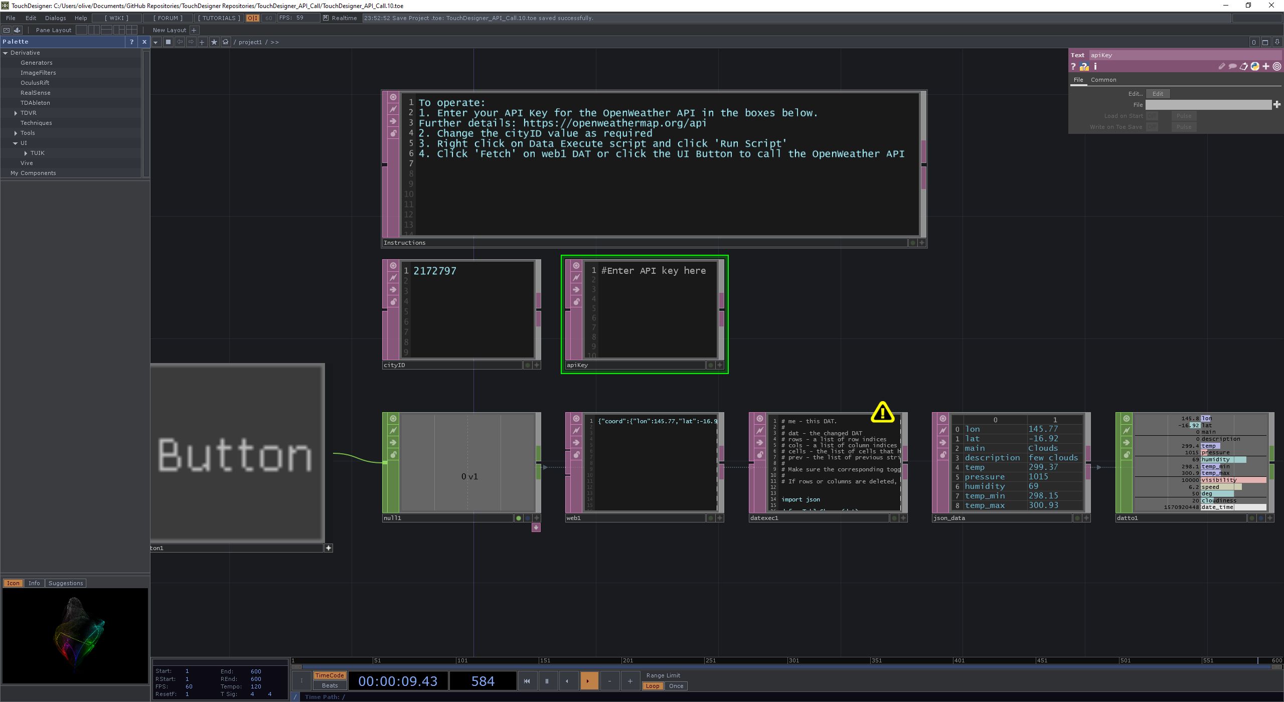Click the pencil icon in parameter panel header
The image size is (1284, 702).
coord(1222,66)
